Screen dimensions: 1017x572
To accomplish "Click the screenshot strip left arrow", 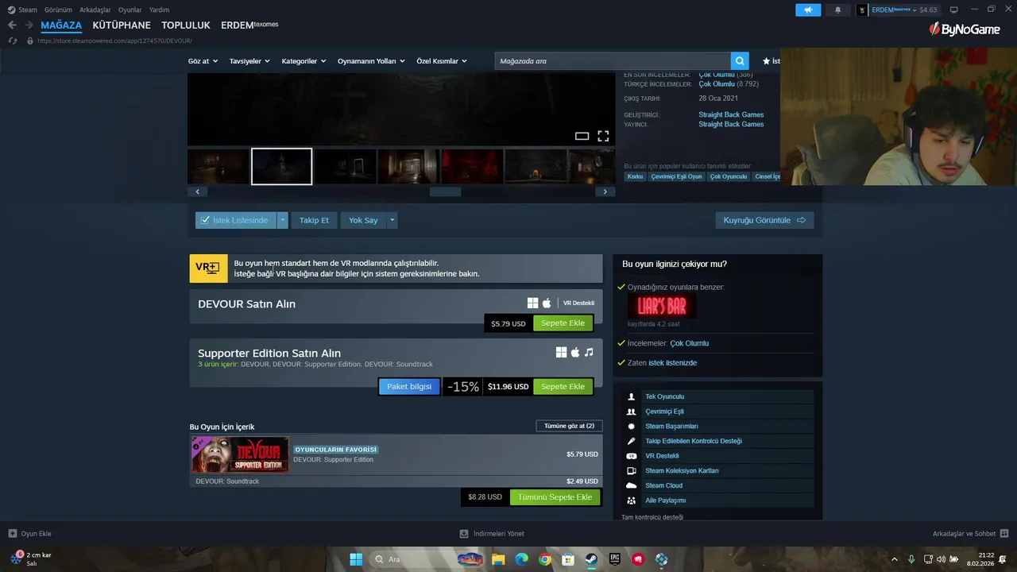I will [197, 191].
